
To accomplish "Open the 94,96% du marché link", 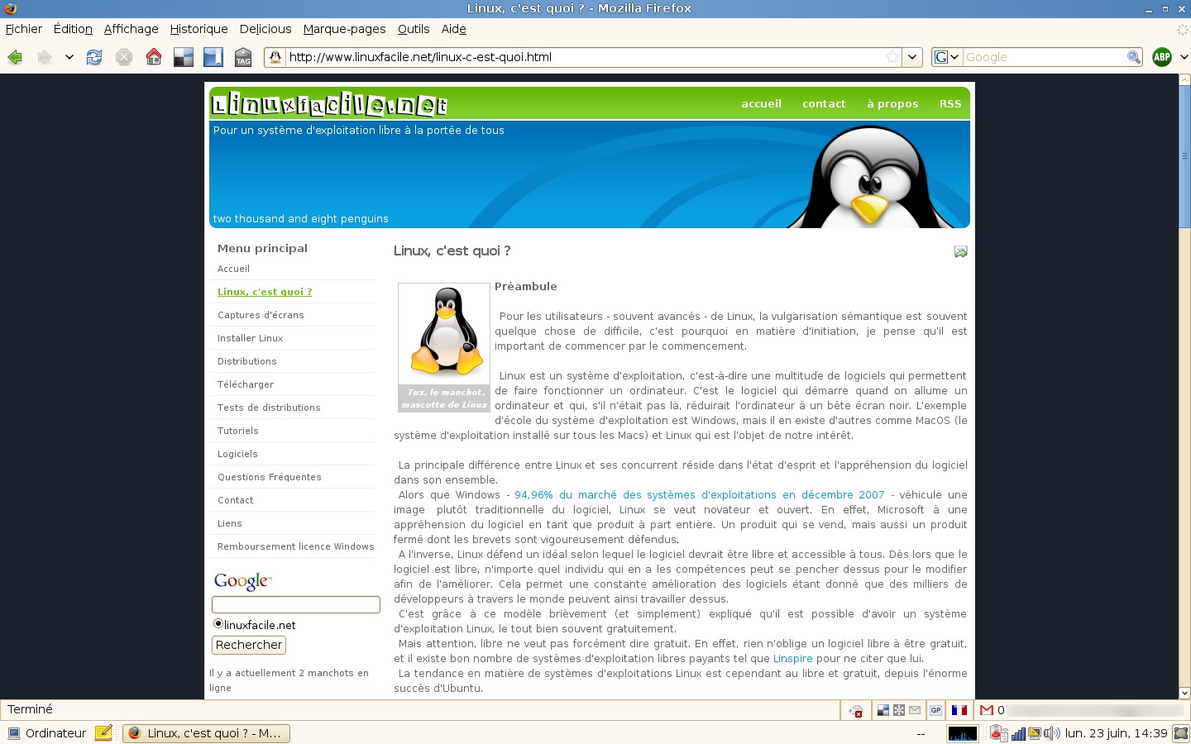I will coord(700,495).
